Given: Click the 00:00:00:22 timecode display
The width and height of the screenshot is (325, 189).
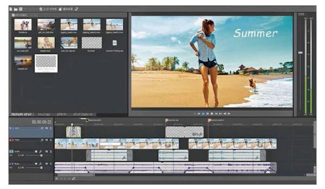Looking at the screenshot, I should pos(42,122).
